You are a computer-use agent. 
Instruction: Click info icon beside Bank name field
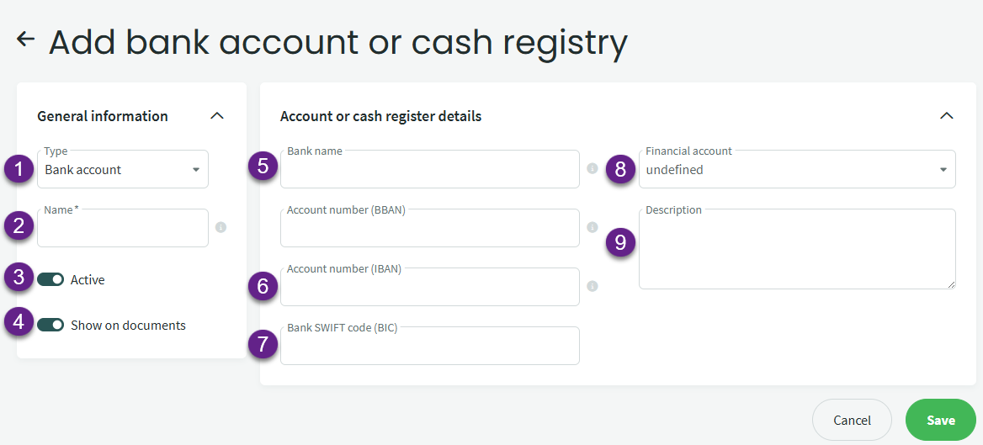point(592,168)
